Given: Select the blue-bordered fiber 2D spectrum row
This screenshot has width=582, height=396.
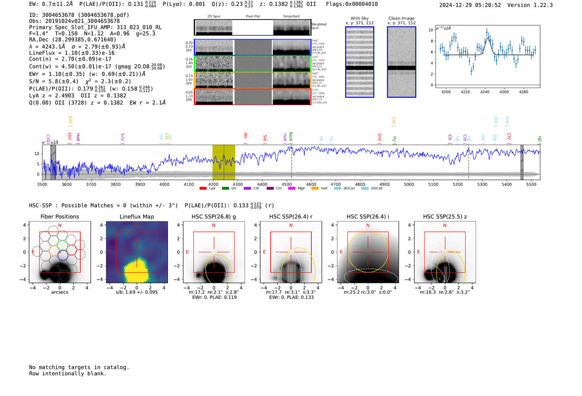Looking at the screenshot, I should click(253, 47).
